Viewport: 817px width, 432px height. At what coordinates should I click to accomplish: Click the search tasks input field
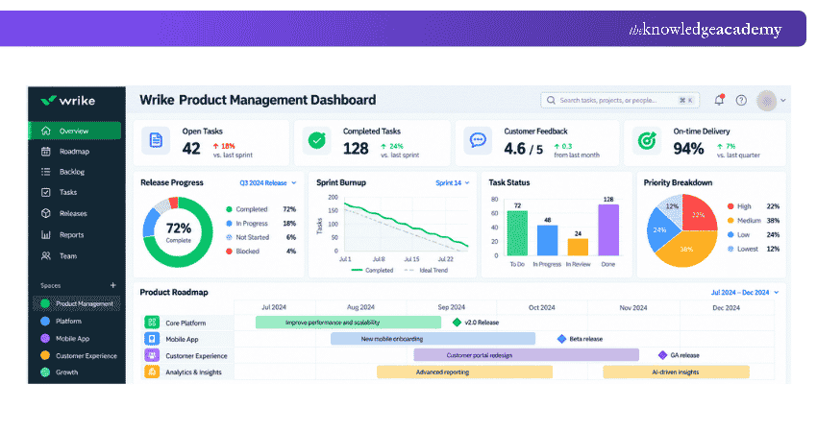coord(620,100)
